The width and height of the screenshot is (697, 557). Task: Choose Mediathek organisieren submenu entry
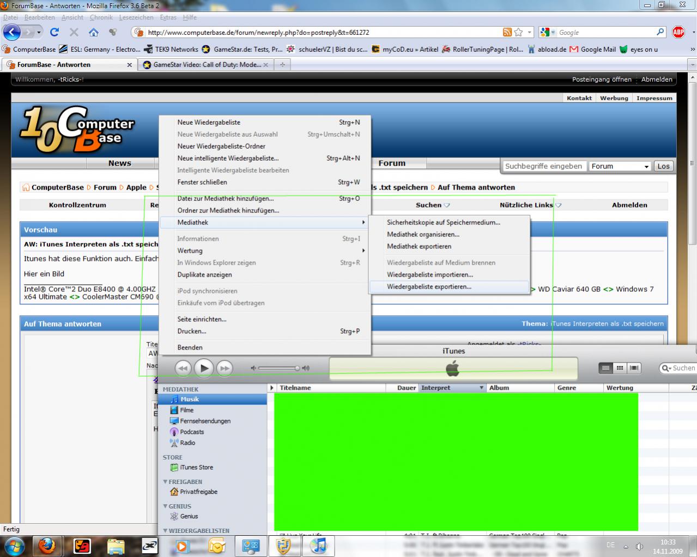pyautogui.click(x=449, y=235)
